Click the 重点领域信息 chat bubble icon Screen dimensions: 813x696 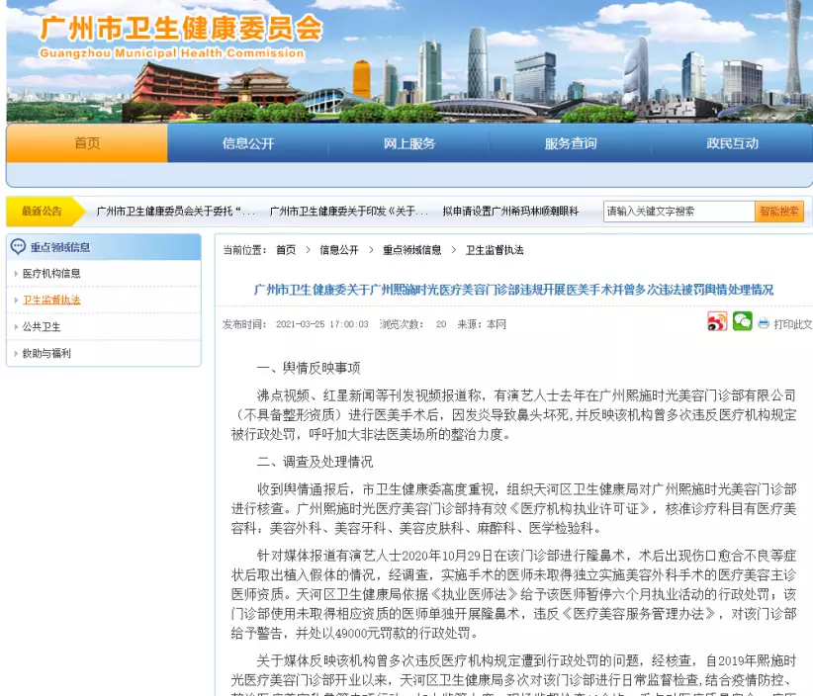click(18, 247)
